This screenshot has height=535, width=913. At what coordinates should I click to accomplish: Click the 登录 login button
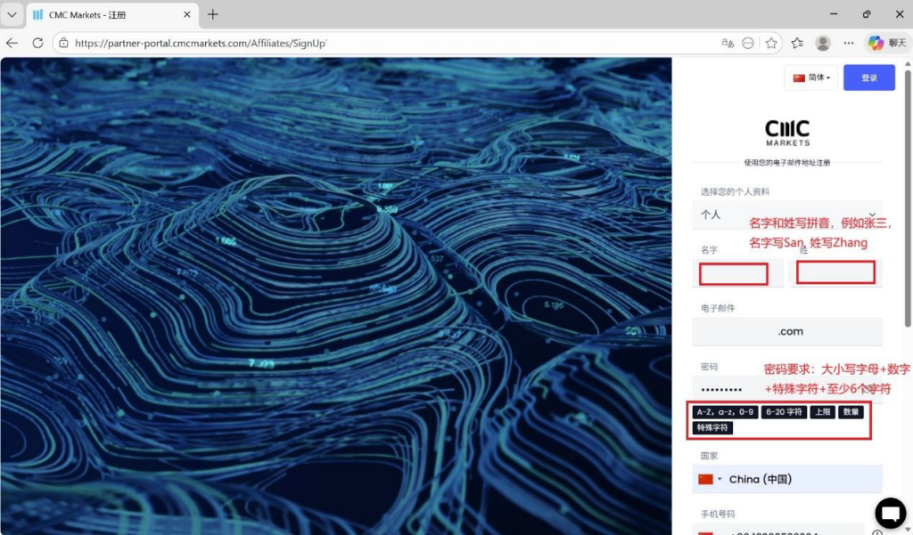(868, 78)
